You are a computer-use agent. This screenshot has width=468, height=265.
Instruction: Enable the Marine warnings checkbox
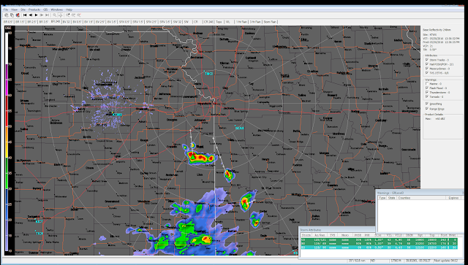[x=427, y=84]
